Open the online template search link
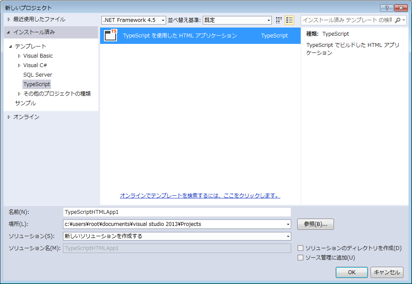 [x=200, y=195]
